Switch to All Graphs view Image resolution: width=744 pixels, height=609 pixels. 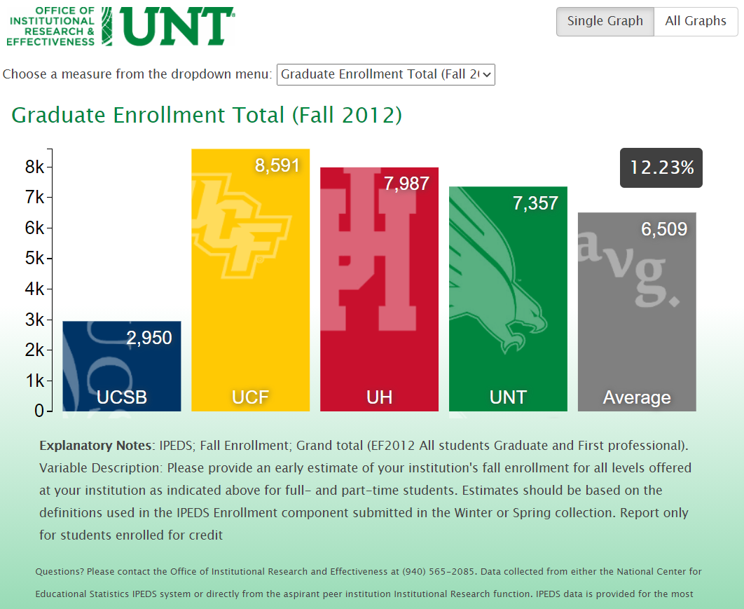coord(695,21)
